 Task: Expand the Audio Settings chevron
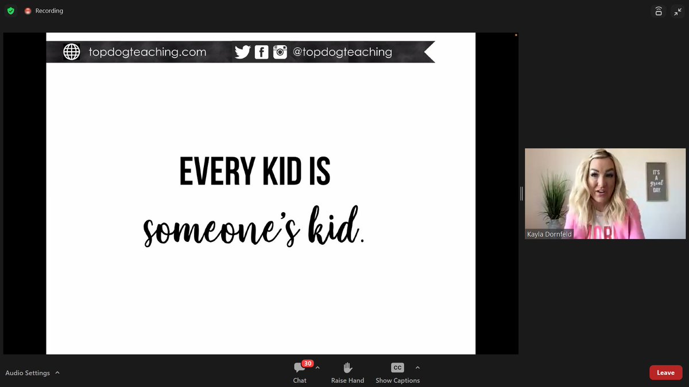pyautogui.click(x=57, y=373)
